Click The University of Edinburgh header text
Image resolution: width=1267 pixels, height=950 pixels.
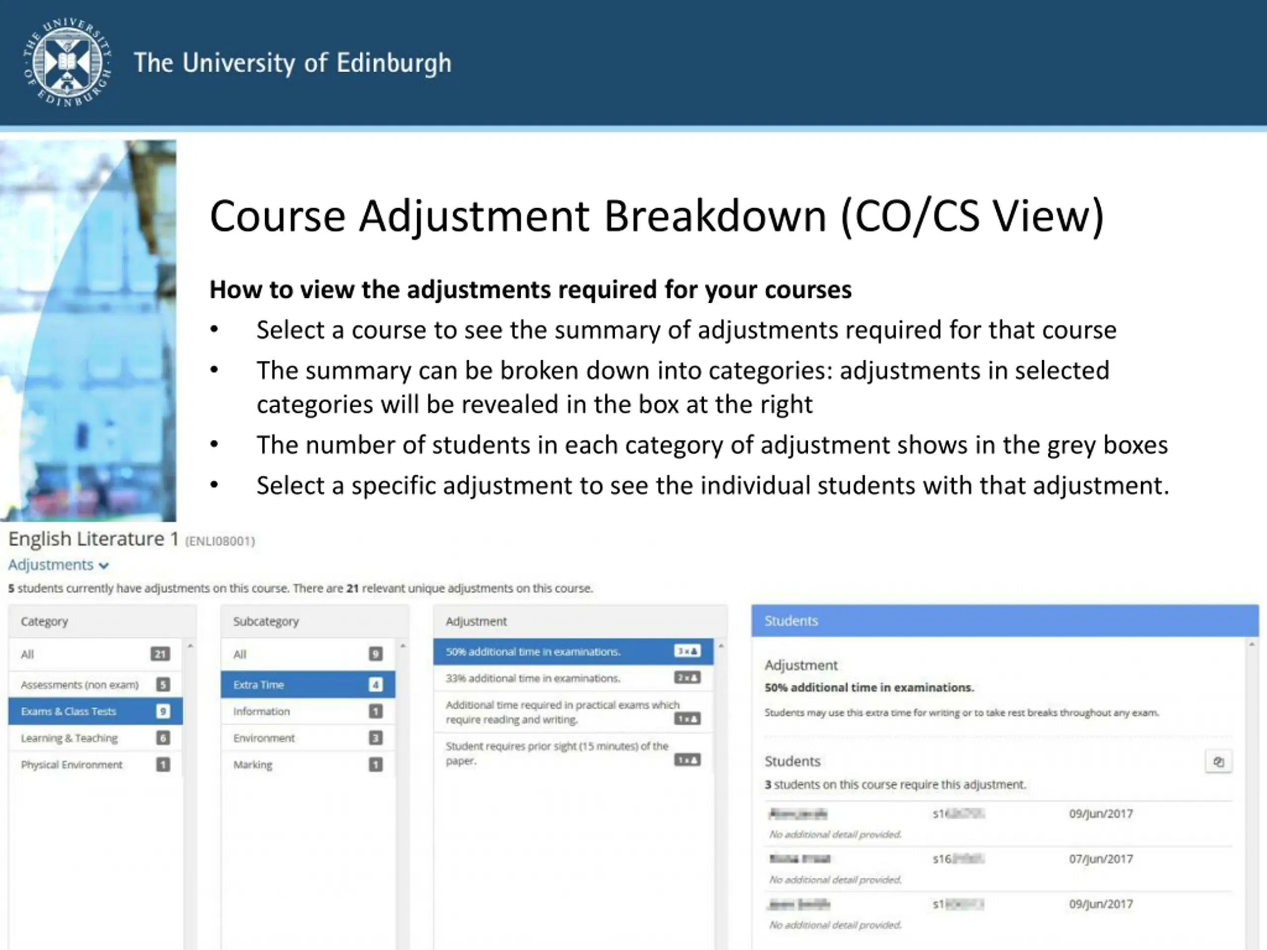(292, 63)
